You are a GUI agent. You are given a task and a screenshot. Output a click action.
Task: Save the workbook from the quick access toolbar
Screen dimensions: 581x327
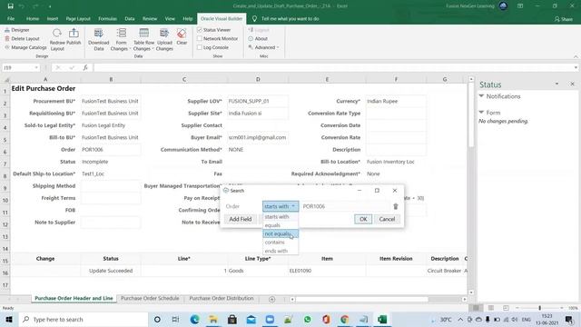pyautogui.click(x=10, y=6)
